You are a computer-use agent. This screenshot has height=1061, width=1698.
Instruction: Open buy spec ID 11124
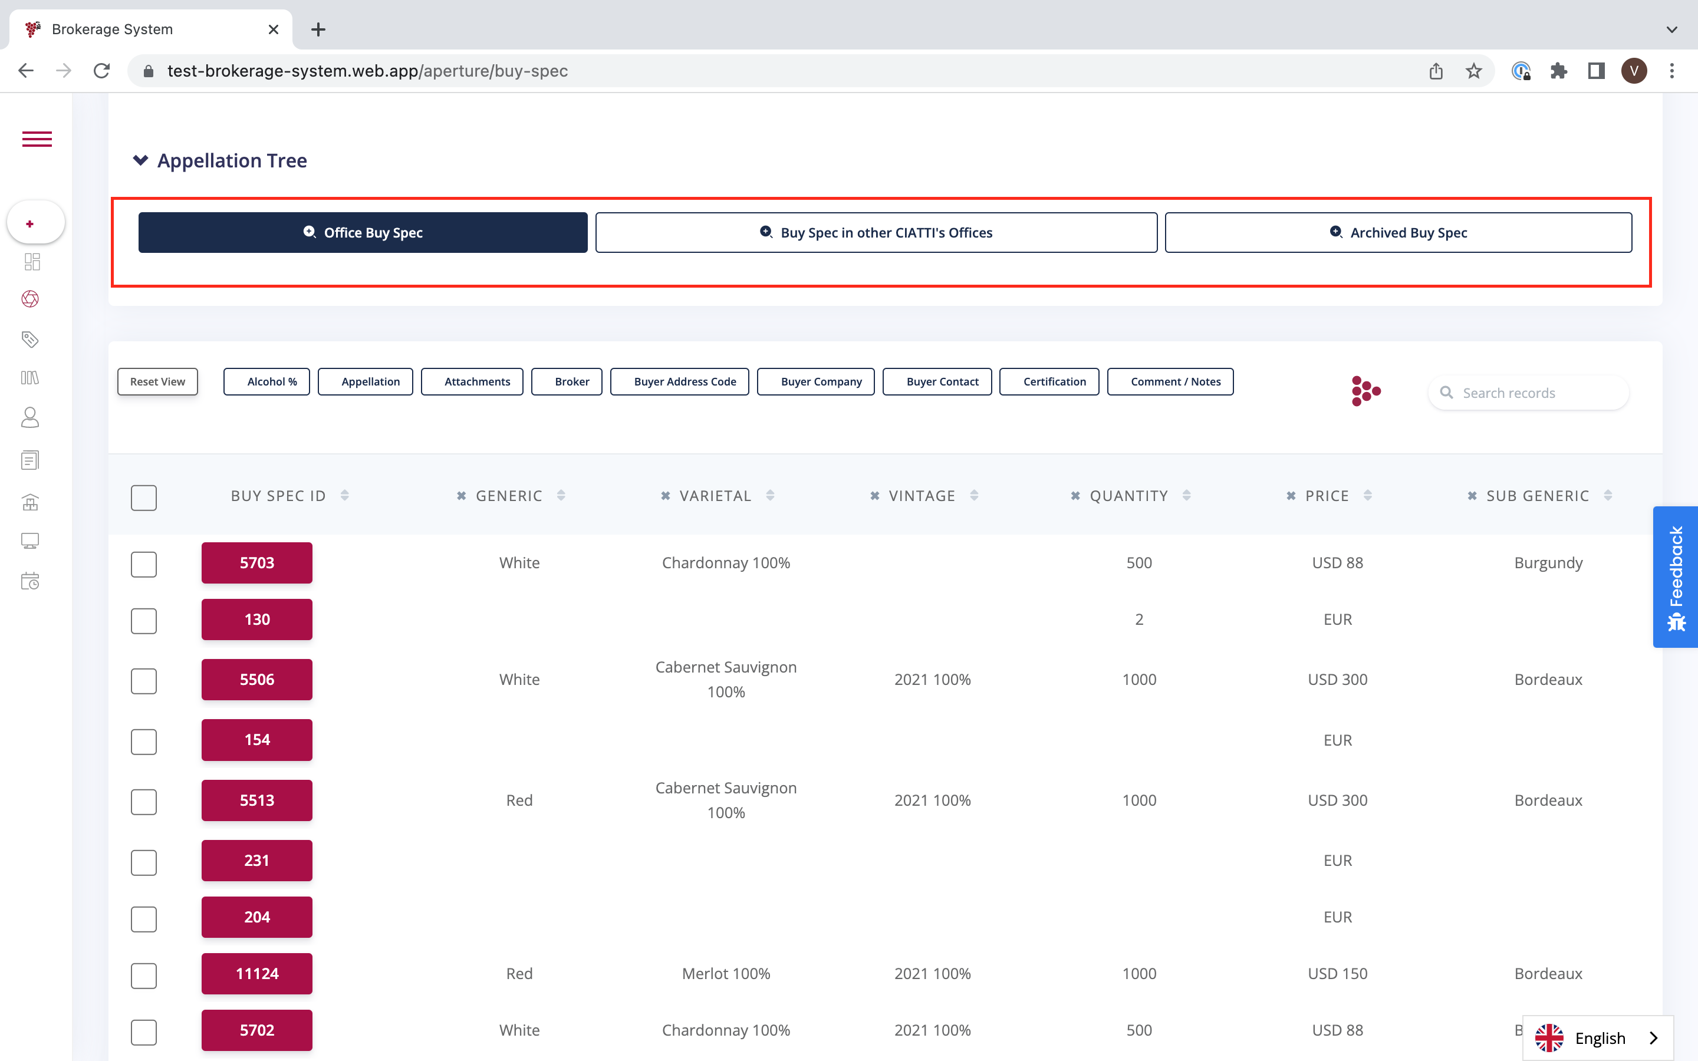pyautogui.click(x=257, y=973)
